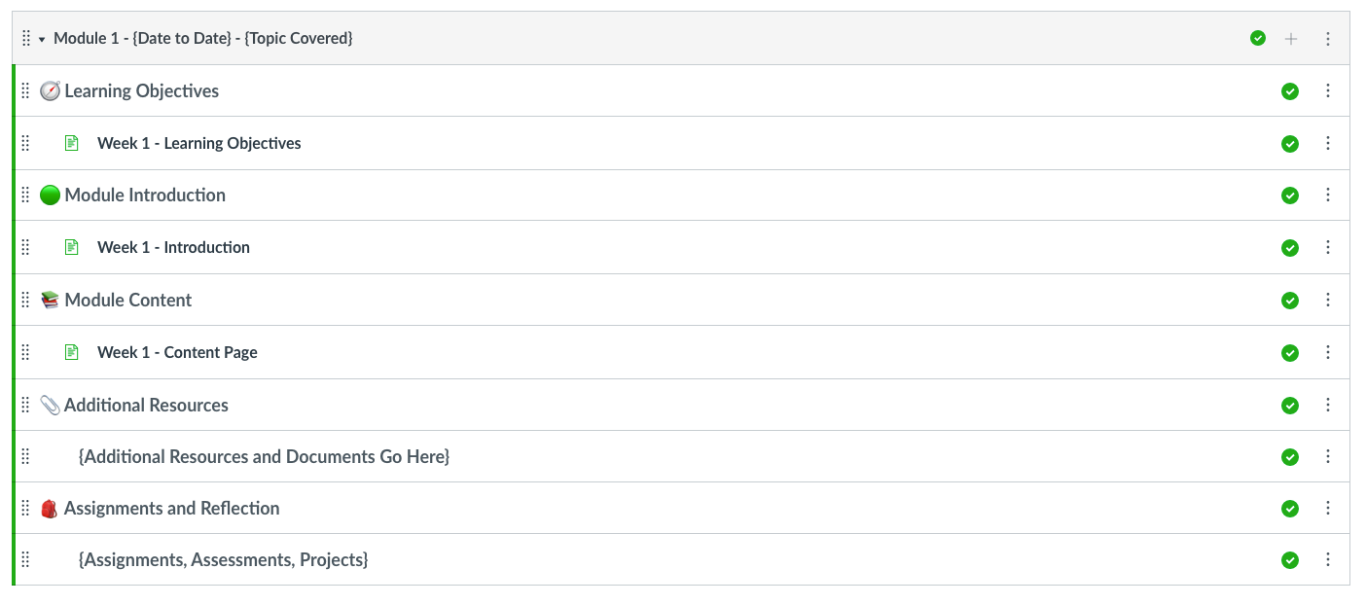The width and height of the screenshot is (1366, 605).
Task: Toggle publish check for Assignments and Reflection
Action: point(1290,509)
